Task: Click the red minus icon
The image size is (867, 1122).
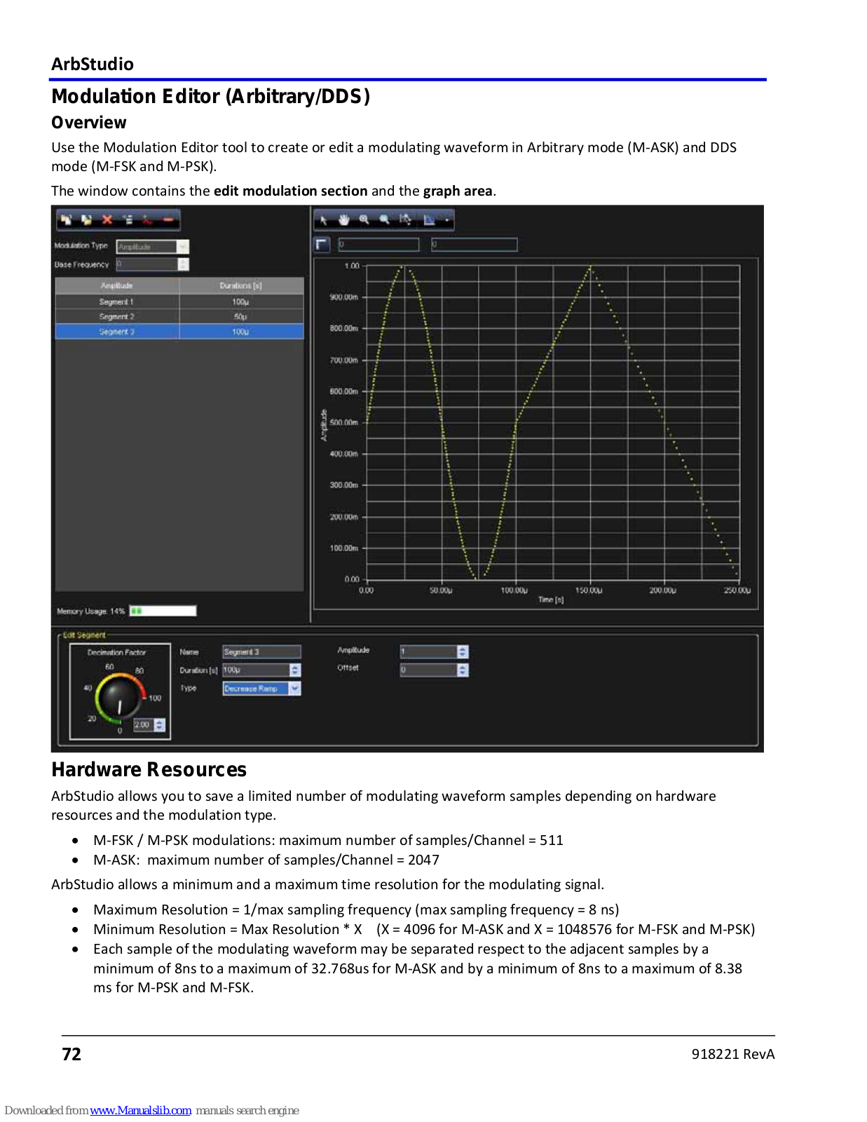Action: (x=168, y=220)
